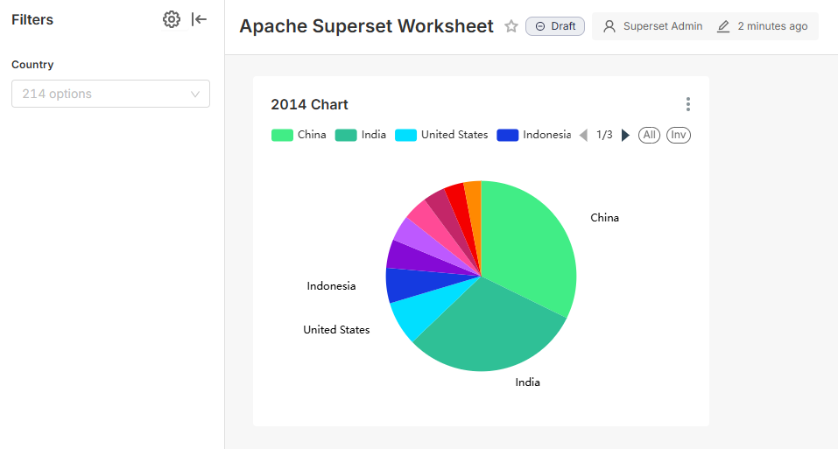
Task: Open the Country filter dropdown
Action: click(110, 94)
